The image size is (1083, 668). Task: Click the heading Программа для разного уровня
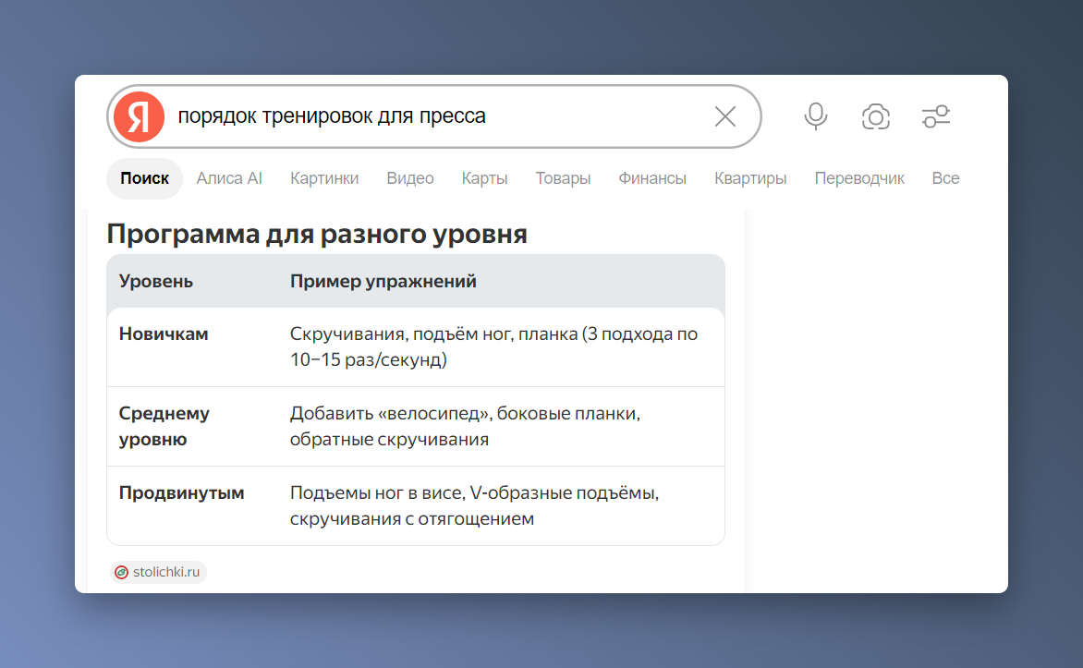(317, 234)
